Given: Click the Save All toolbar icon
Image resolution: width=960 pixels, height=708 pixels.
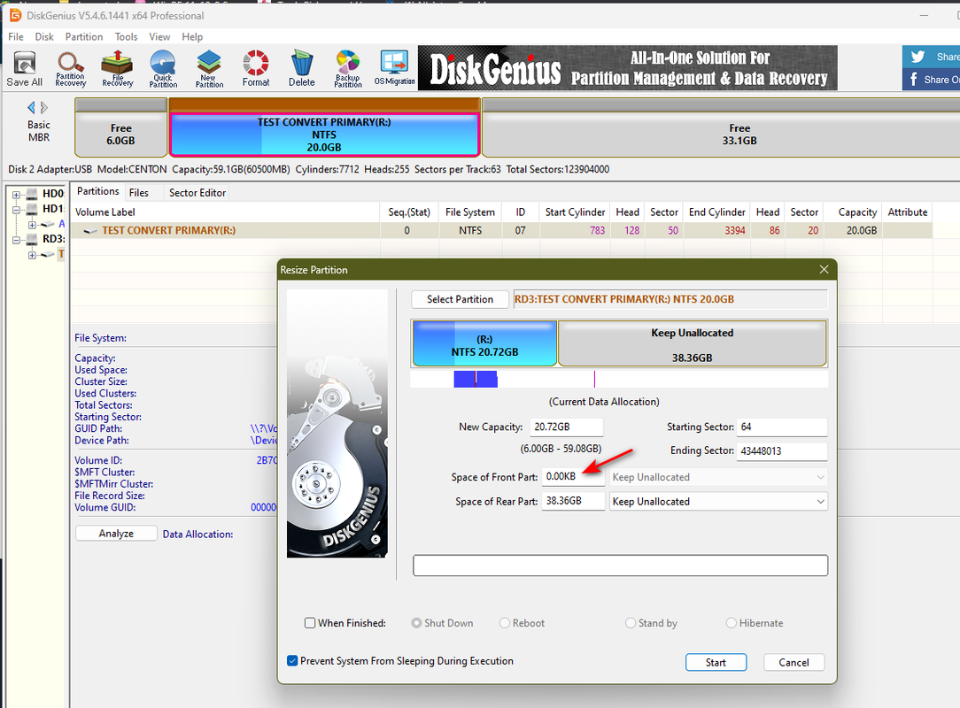Looking at the screenshot, I should pyautogui.click(x=25, y=68).
